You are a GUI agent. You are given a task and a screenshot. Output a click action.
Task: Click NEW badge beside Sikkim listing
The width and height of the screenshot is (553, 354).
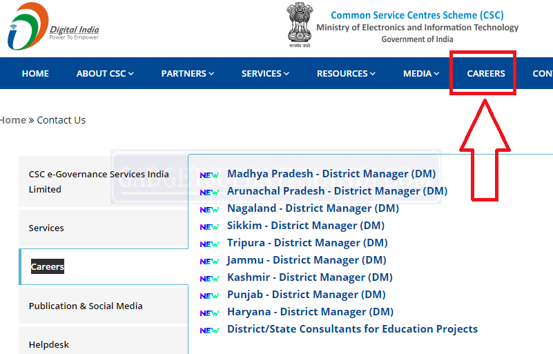coord(209,227)
